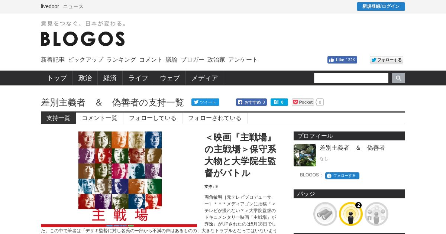This screenshot has width=446, height=234.
Task: Select ライフ category
Action: pos(138,78)
